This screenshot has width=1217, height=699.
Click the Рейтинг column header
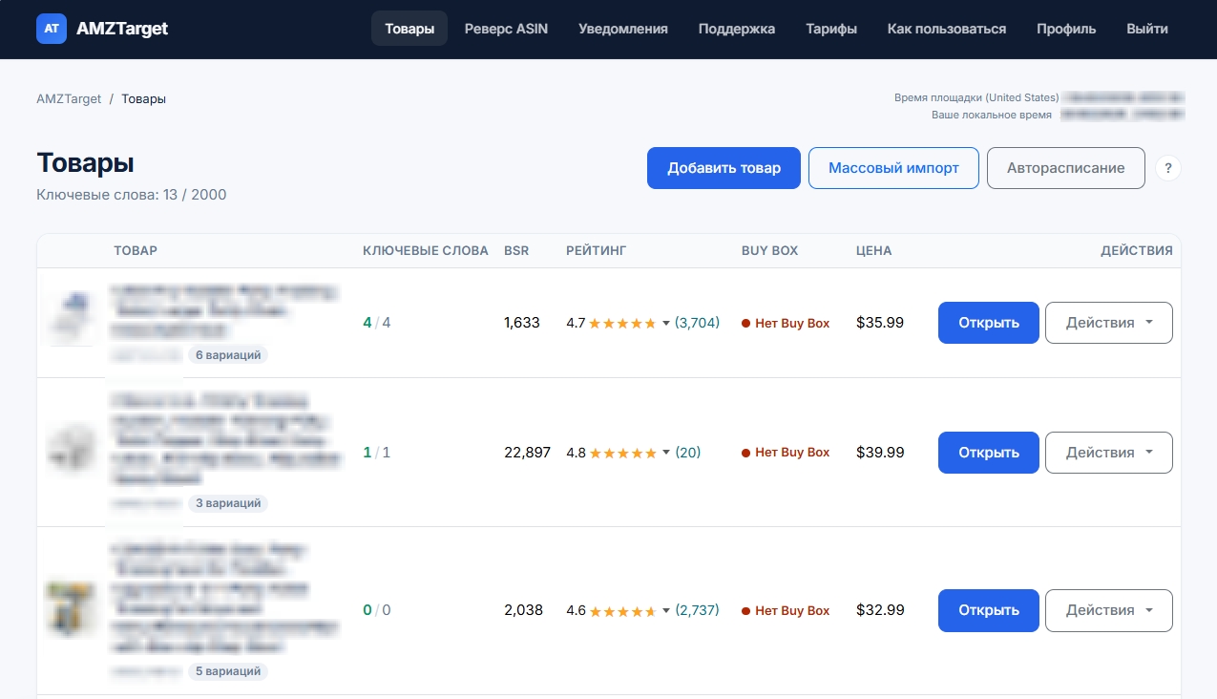coord(596,251)
